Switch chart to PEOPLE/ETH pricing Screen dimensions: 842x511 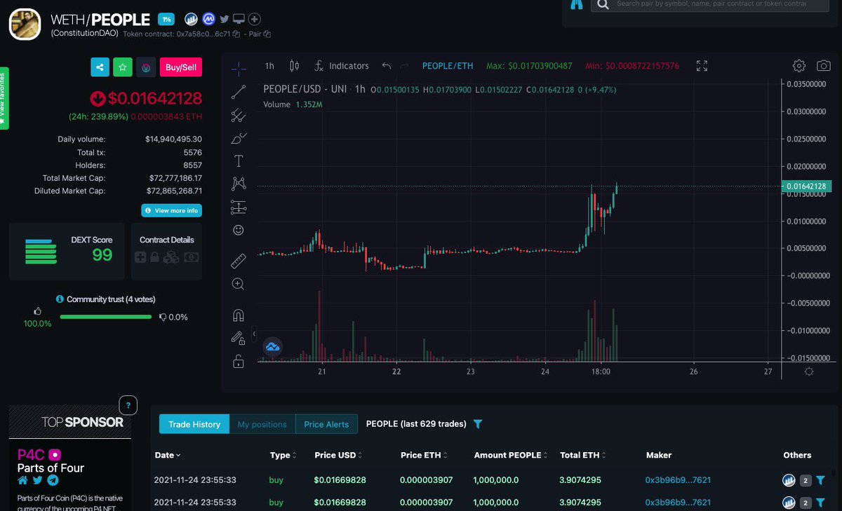(x=448, y=66)
